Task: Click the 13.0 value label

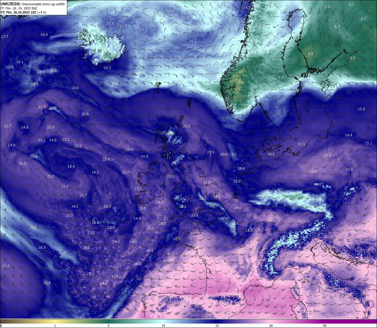Action: tap(233, 154)
